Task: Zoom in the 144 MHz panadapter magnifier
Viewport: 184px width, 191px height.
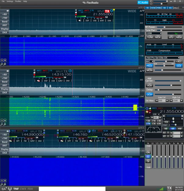Action: pos(5,184)
